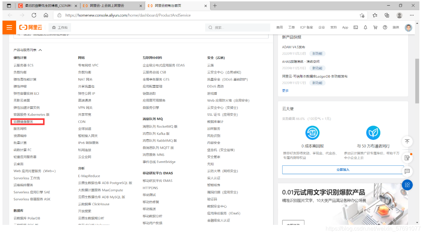Click the 与50万布道者同行 leaf icon

[373, 133]
